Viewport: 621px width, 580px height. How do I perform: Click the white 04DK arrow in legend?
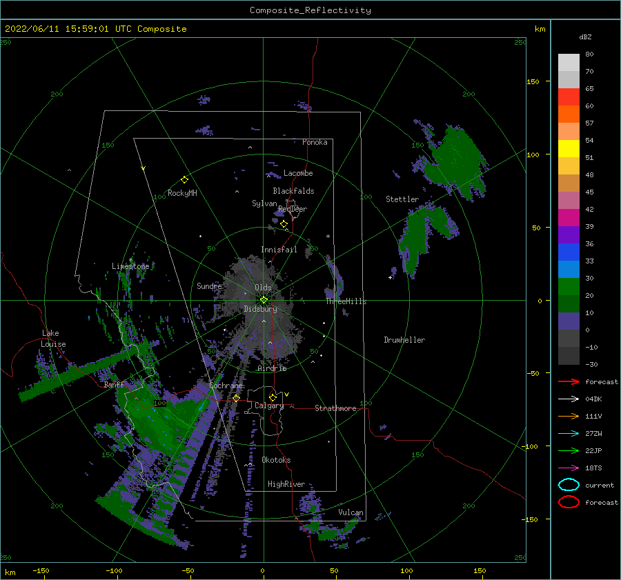[x=569, y=399]
